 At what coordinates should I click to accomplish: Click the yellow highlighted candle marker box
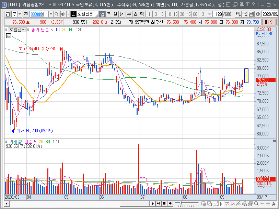[x=246, y=76]
